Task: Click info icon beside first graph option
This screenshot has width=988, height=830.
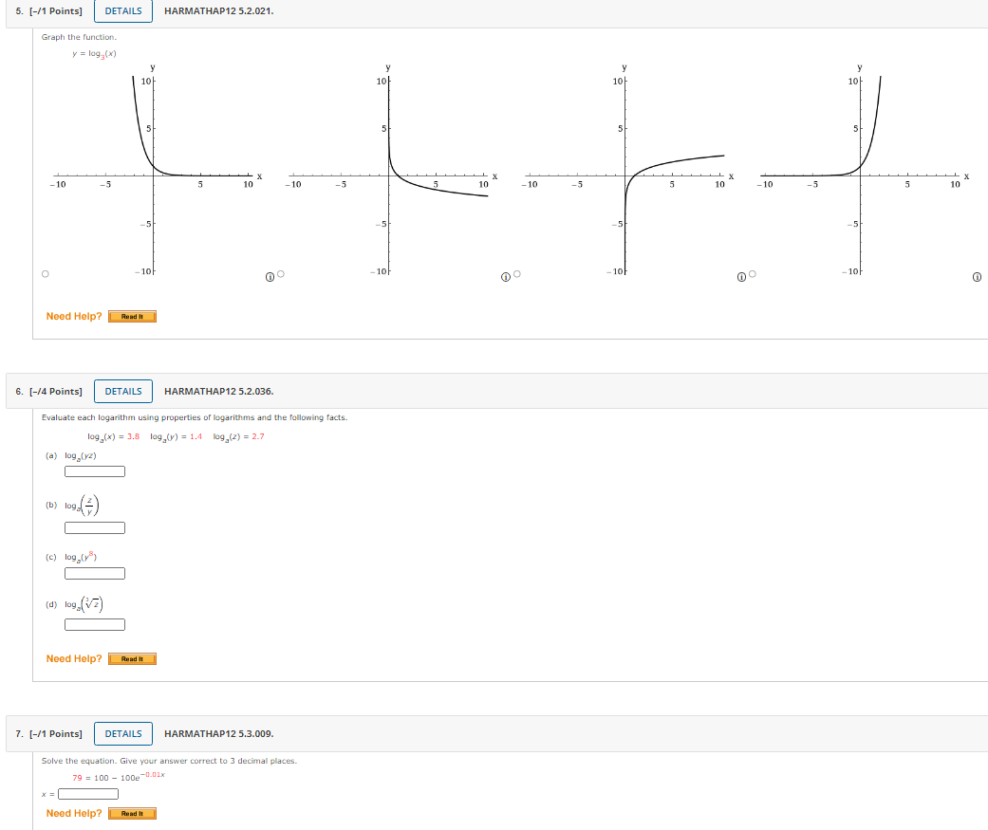Action: [270, 276]
